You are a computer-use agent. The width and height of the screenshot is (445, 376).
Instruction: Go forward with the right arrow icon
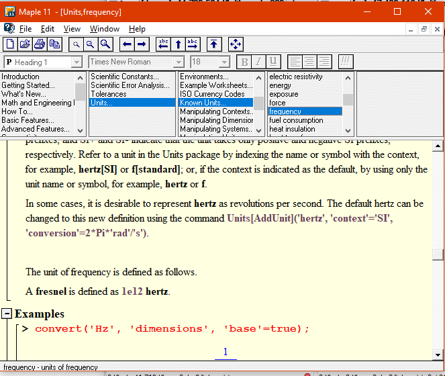[142, 44]
